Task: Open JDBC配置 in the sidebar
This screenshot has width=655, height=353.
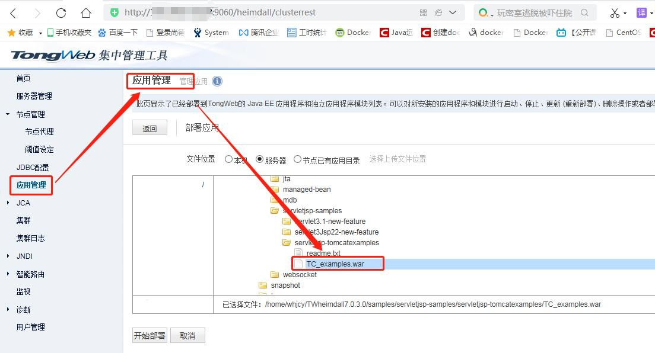Action: tap(33, 168)
